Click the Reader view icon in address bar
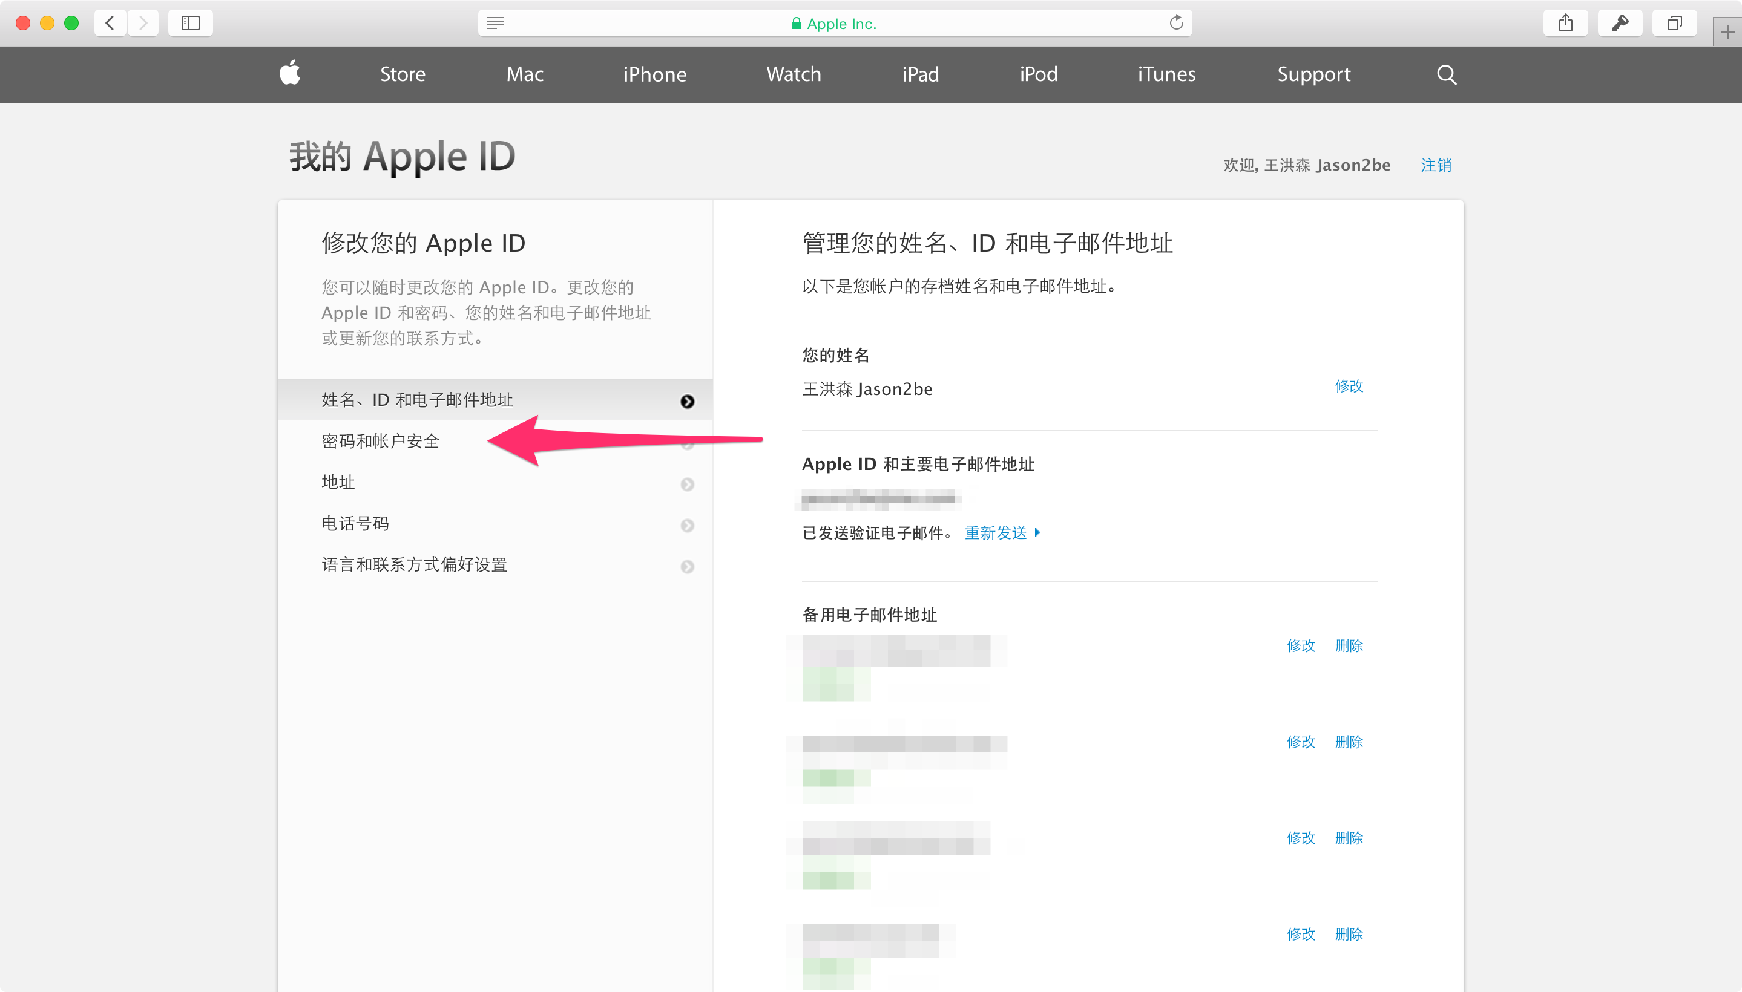 496,22
